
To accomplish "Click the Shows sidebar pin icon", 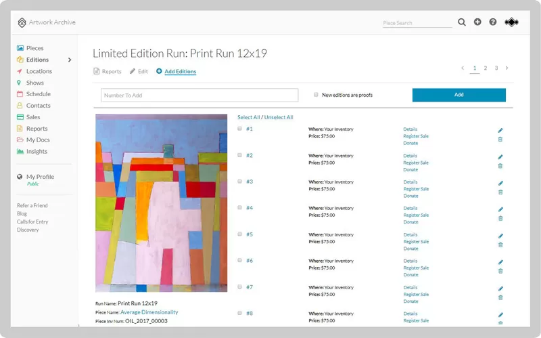I will 19,83.
